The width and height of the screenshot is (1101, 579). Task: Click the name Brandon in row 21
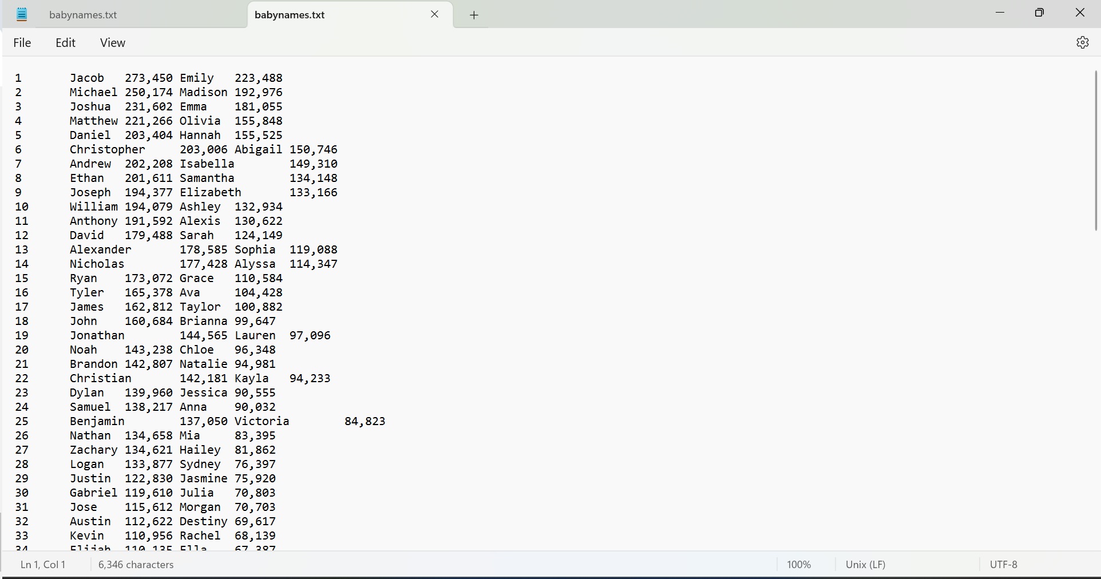pyautogui.click(x=94, y=364)
